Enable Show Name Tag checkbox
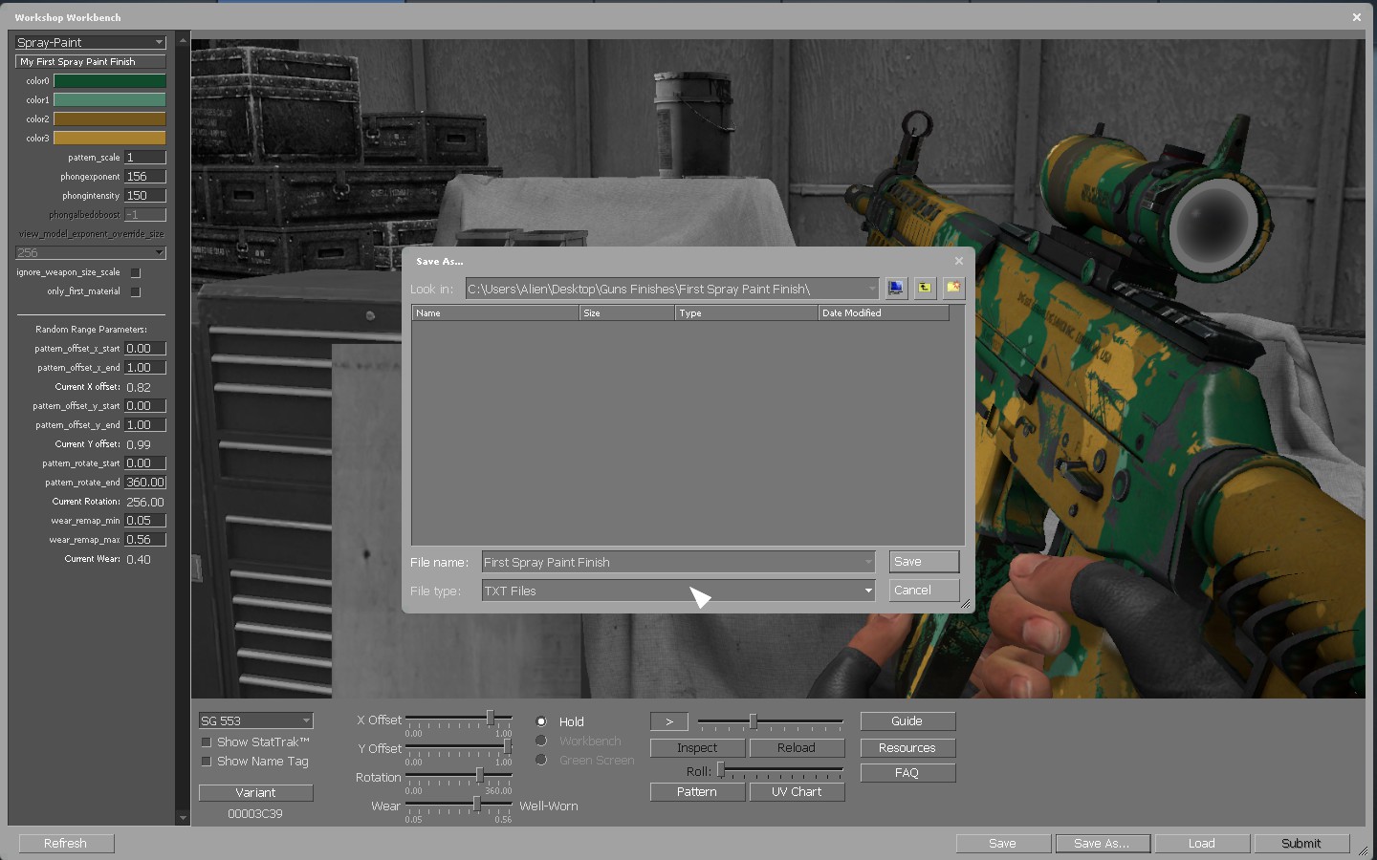This screenshot has width=1377, height=860. [x=206, y=762]
